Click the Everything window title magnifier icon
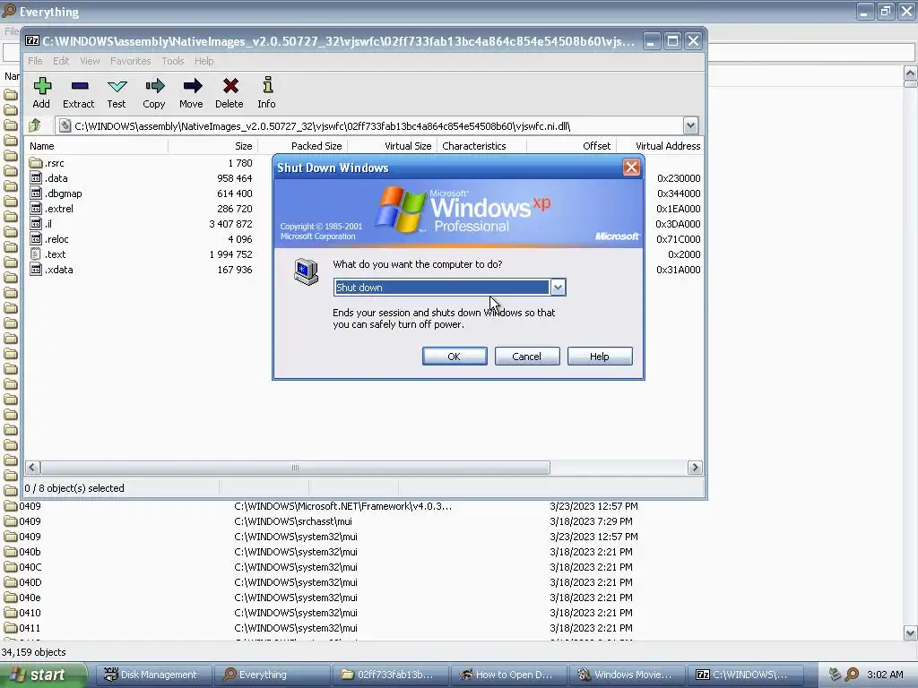Viewport: 918px width, 688px height. point(9,11)
